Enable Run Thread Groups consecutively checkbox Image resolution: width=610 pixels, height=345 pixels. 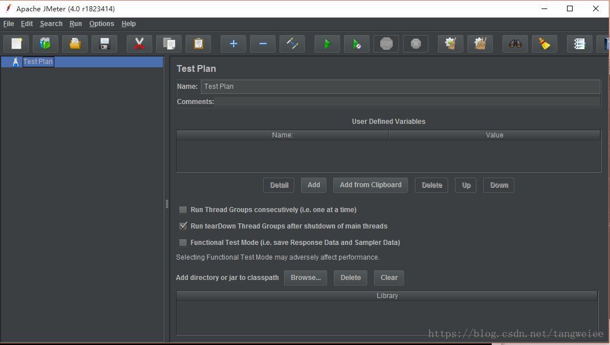(x=183, y=210)
